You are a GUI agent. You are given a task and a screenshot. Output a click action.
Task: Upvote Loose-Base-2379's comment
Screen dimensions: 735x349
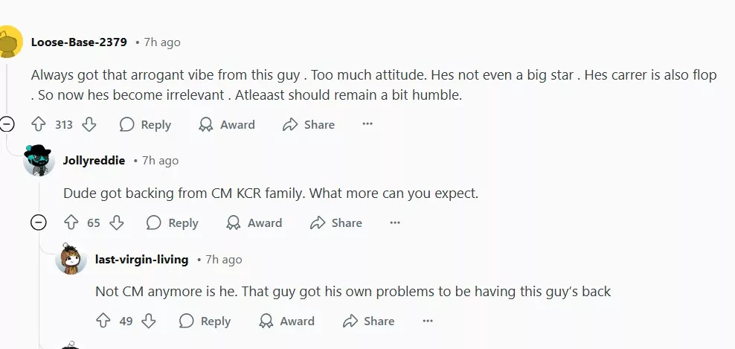(39, 124)
